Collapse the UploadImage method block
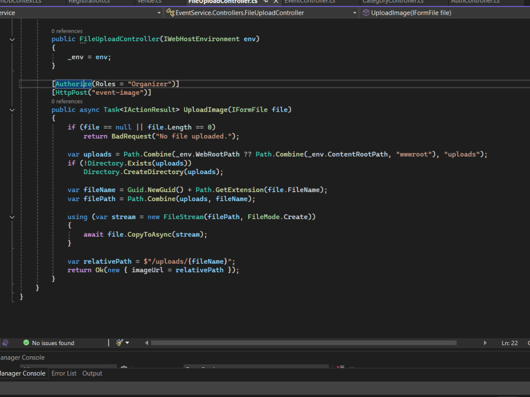This screenshot has width=530, height=397. tap(12, 110)
